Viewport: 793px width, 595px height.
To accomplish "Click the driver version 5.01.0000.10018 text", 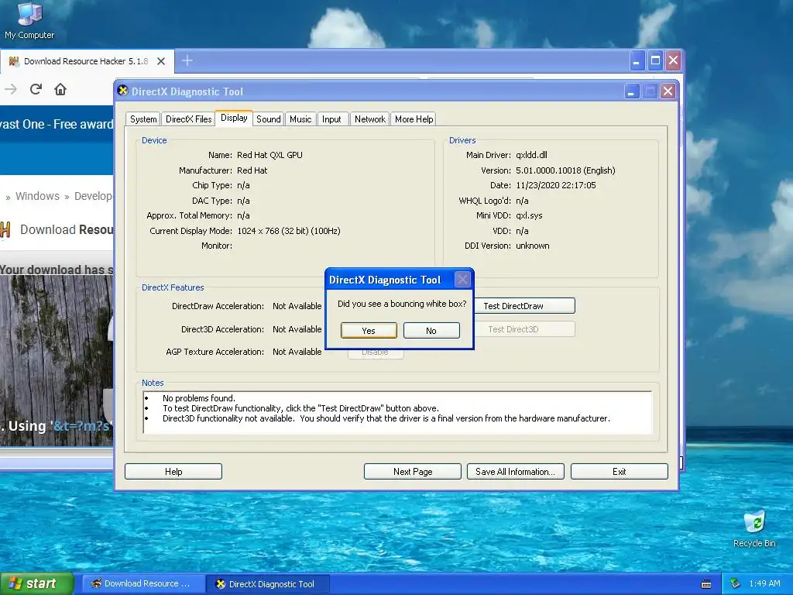I will click(x=565, y=170).
